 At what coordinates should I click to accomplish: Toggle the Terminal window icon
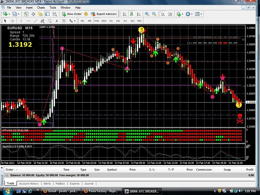47,14
